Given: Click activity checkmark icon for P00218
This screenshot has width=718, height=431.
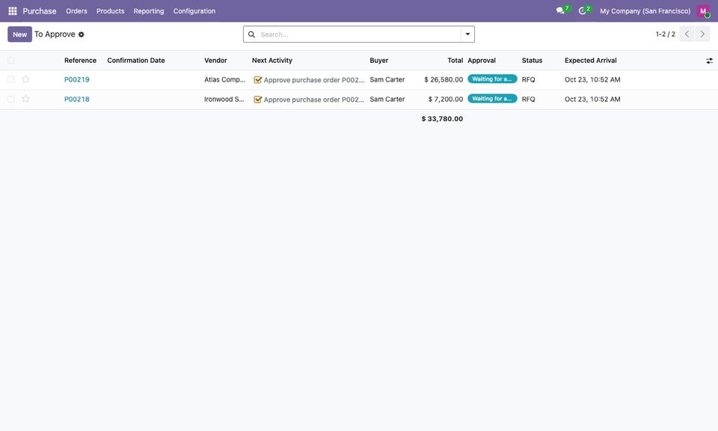Looking at the screenshot, I should pos(258,100).
